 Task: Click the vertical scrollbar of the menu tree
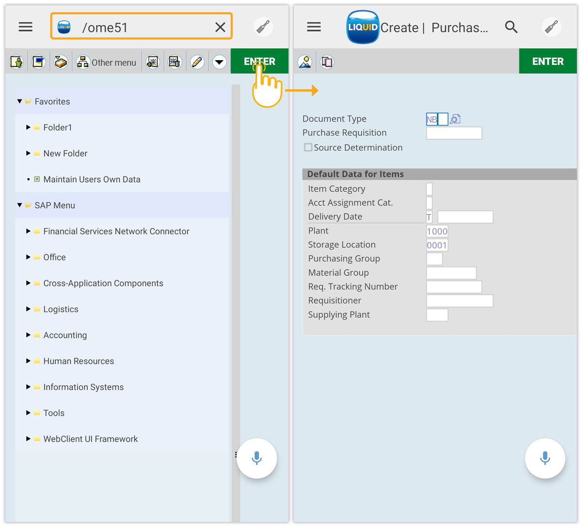coord(236,303)
